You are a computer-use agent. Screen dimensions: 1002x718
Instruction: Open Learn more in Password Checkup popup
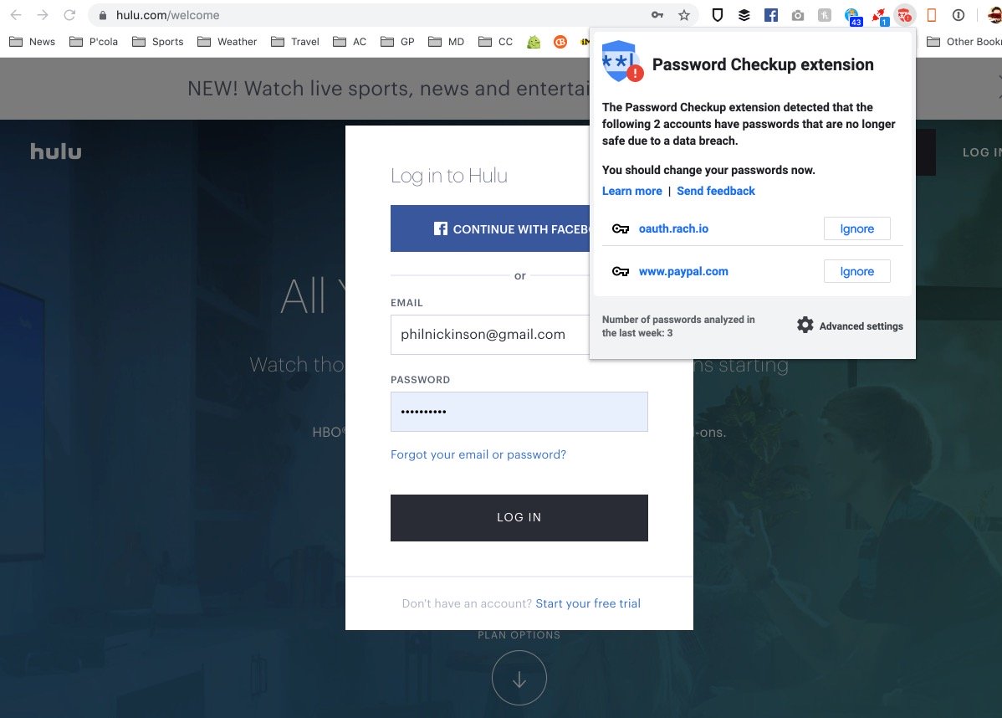pos(632,191)
